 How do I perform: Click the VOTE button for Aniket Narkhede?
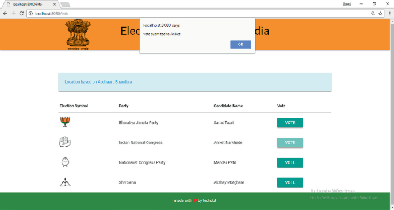tap(290, 143)
